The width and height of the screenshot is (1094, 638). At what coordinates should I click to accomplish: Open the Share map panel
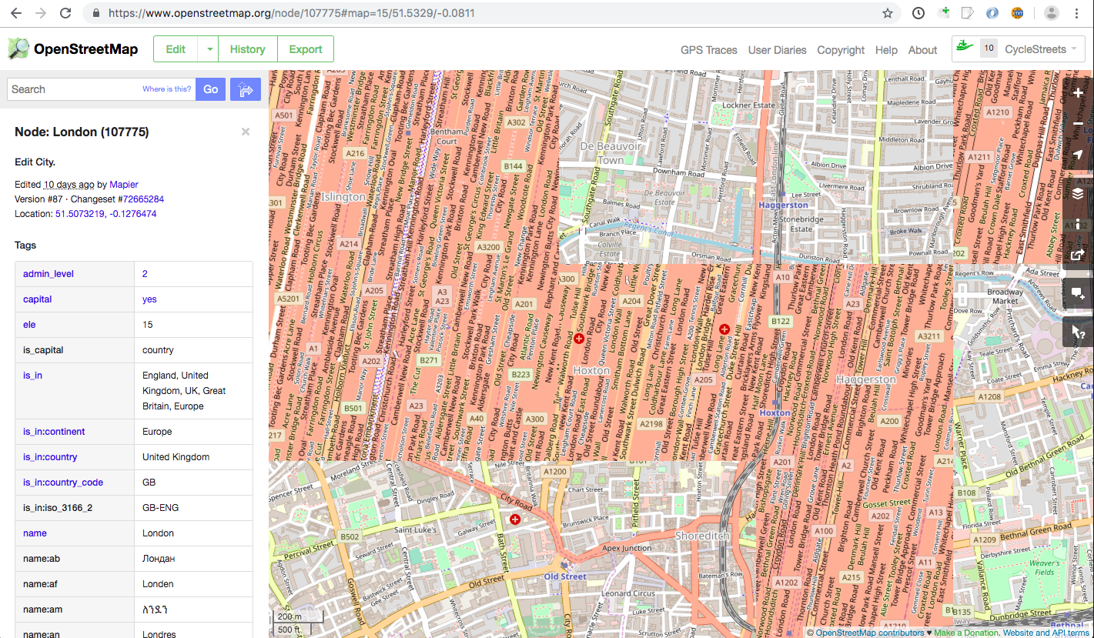[x=1077, y=255]
